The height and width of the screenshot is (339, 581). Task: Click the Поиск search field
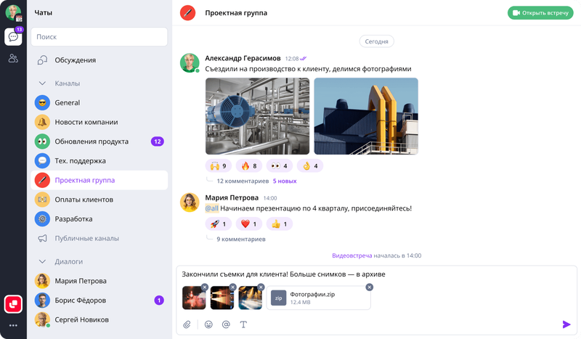[x=100, y=37]
